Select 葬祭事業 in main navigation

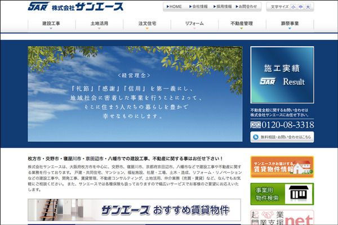pos(290,24)
